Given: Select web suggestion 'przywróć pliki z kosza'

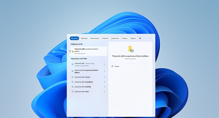Looking at the screenshot, I should 88,77.
